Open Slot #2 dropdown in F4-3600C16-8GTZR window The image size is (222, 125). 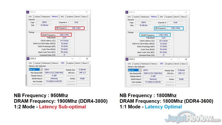click(140, 70)
